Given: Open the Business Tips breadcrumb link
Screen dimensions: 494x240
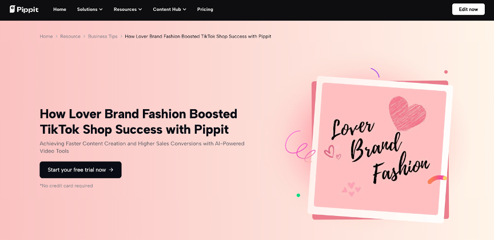Looking at the screenshot, I should 102,37.
